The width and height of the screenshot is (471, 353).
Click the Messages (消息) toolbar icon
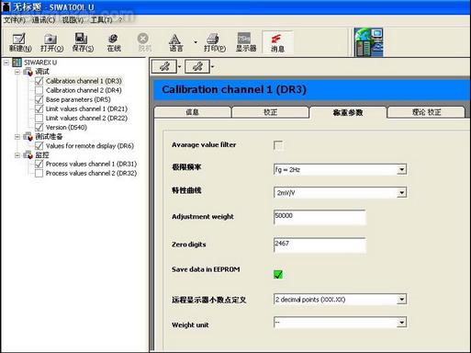276,39
